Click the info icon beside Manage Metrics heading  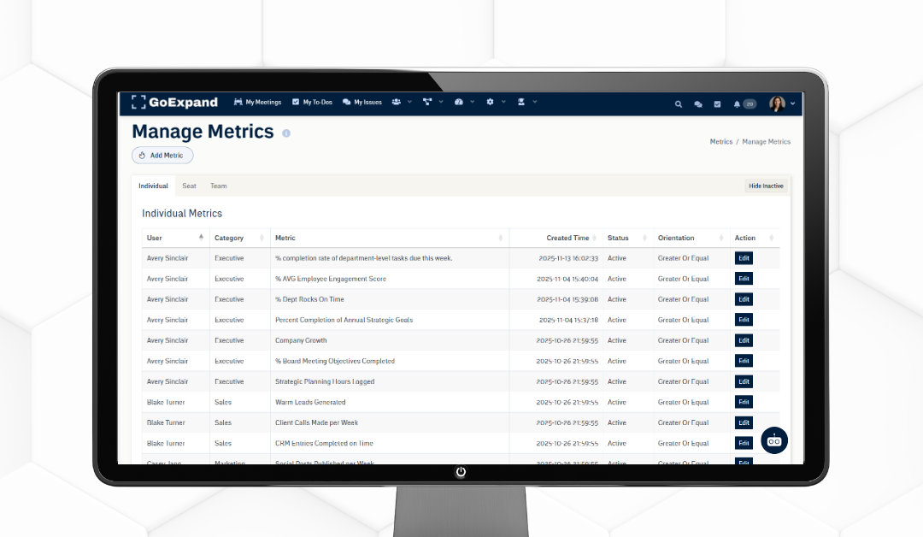click(286, 133)
